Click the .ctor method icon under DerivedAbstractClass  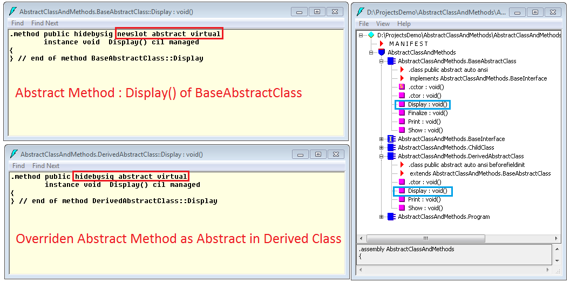click(402, 182)
